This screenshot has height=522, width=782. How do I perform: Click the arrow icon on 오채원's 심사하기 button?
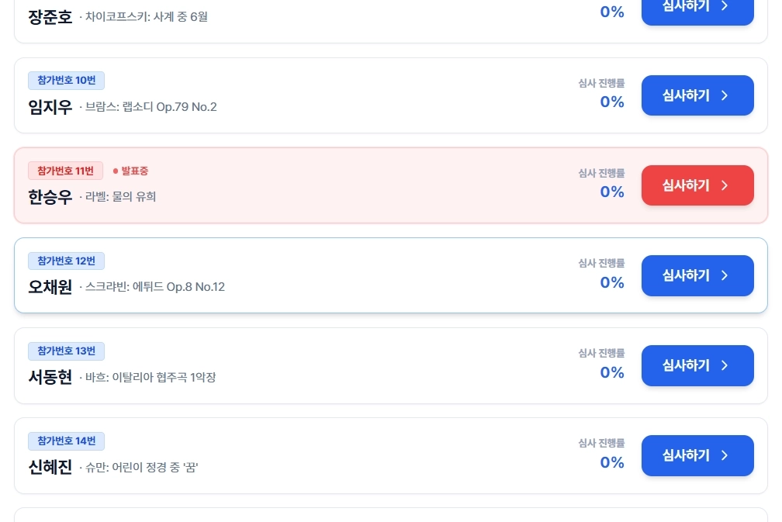(x=724, y=275)
